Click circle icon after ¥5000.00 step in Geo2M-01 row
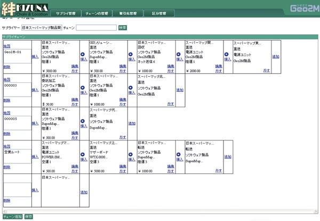The height and width of the screenshot is (221, 320). click(x=83, y=54)
